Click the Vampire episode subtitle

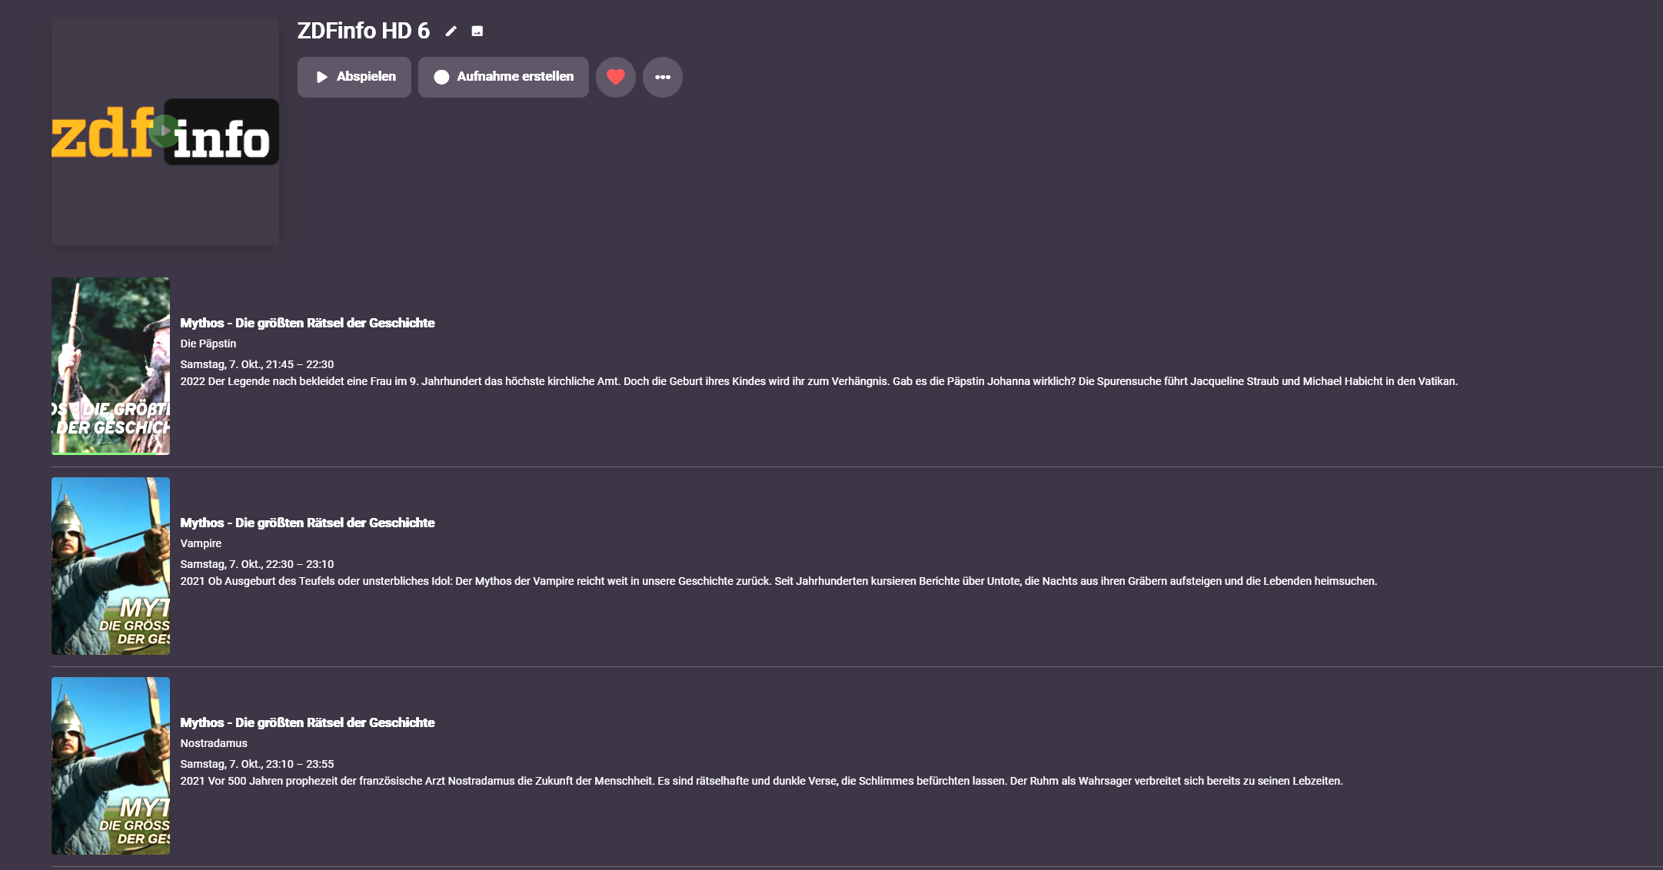tap(201, 543)
